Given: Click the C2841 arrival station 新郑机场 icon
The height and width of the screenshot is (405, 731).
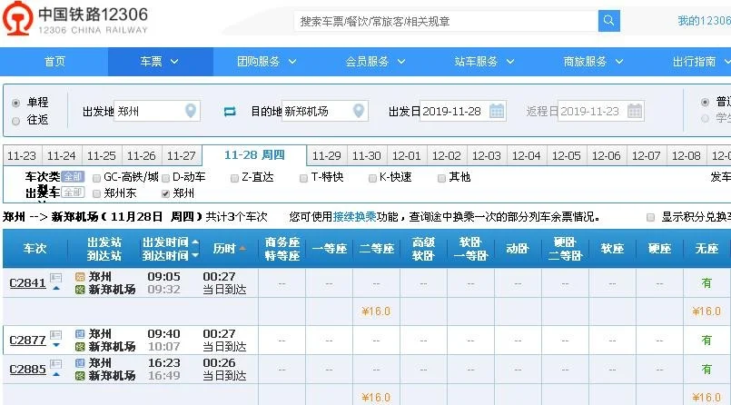Looking at the screenshot, I should (80, 290).
